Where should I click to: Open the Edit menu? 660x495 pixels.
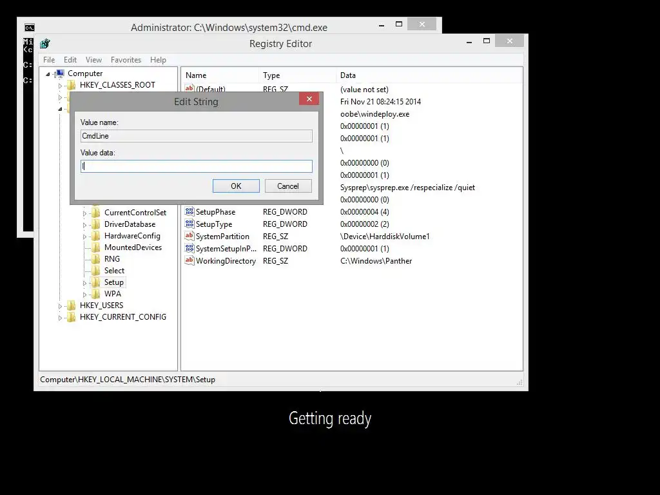coord(70,60)
